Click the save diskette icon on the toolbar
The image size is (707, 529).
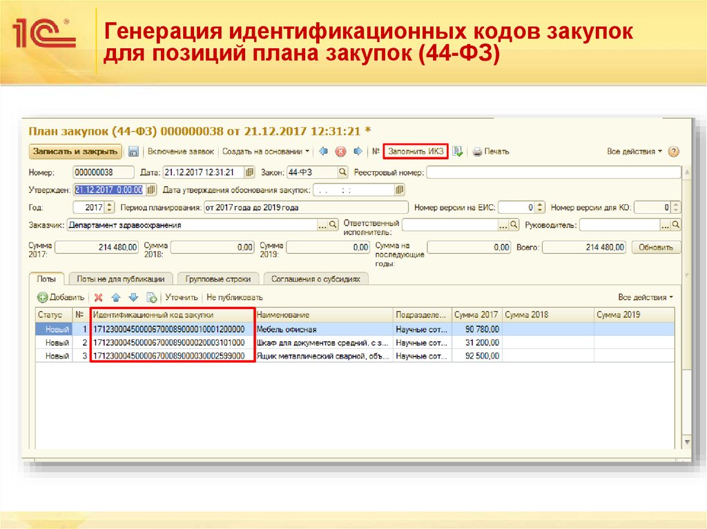coord(133,151)
